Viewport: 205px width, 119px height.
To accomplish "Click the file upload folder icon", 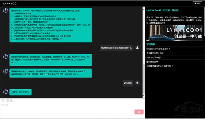I will 11,100.
